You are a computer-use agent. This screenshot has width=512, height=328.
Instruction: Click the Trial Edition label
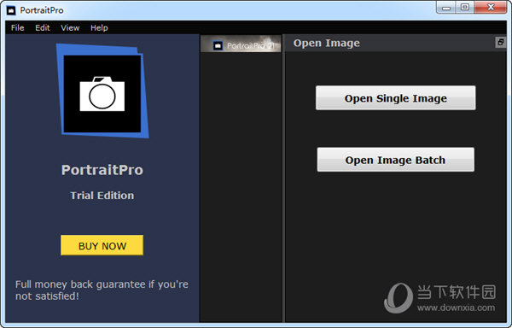[102, 196]
